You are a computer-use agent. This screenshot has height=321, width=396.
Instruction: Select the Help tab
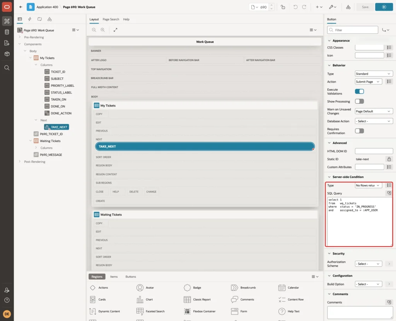point(126,19)
